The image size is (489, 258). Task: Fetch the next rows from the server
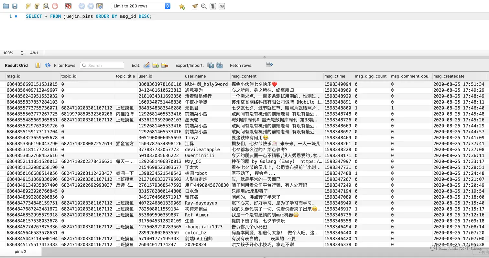(270, 65)
